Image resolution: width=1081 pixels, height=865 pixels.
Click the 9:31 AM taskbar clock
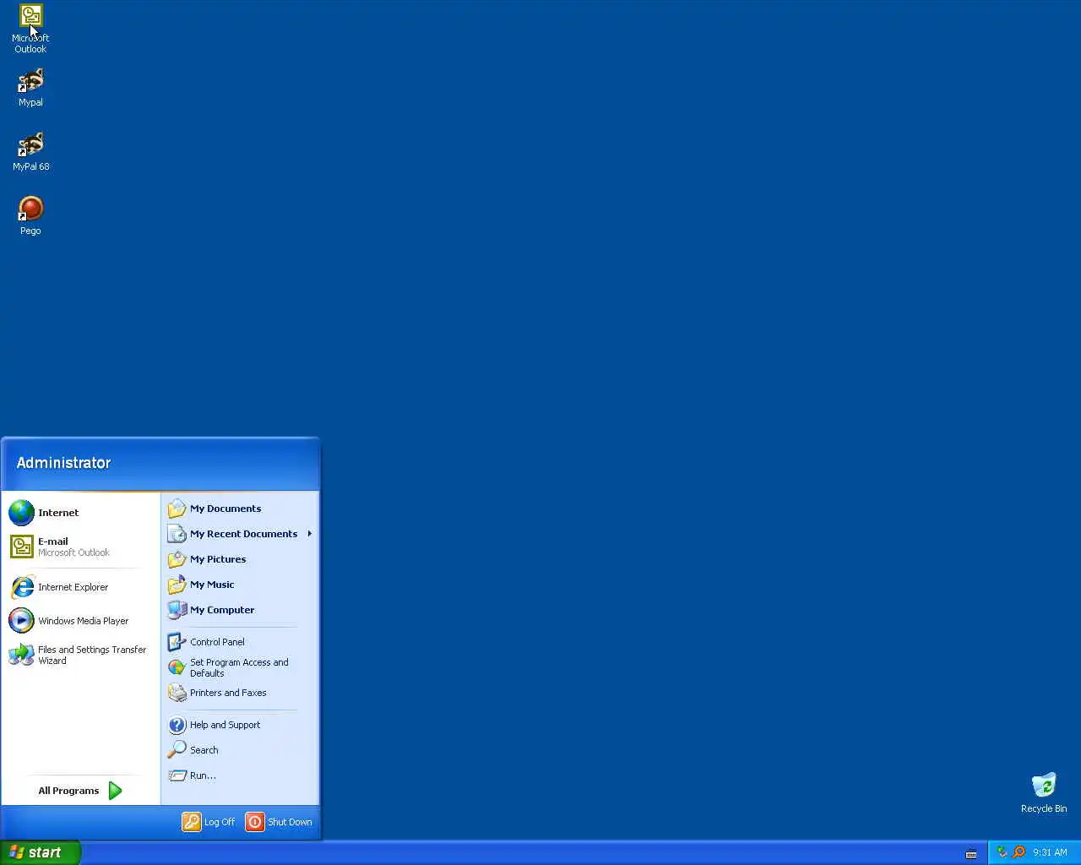click(1050, 852)
